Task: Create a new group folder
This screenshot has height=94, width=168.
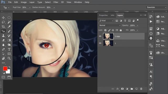Action: [132, 89]
